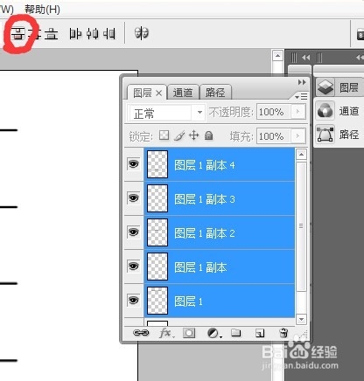Image resolution: width=364 pixels, height=381 pixels.
Task: Click thumbnail of 图层 1
Action: [157, 301]
